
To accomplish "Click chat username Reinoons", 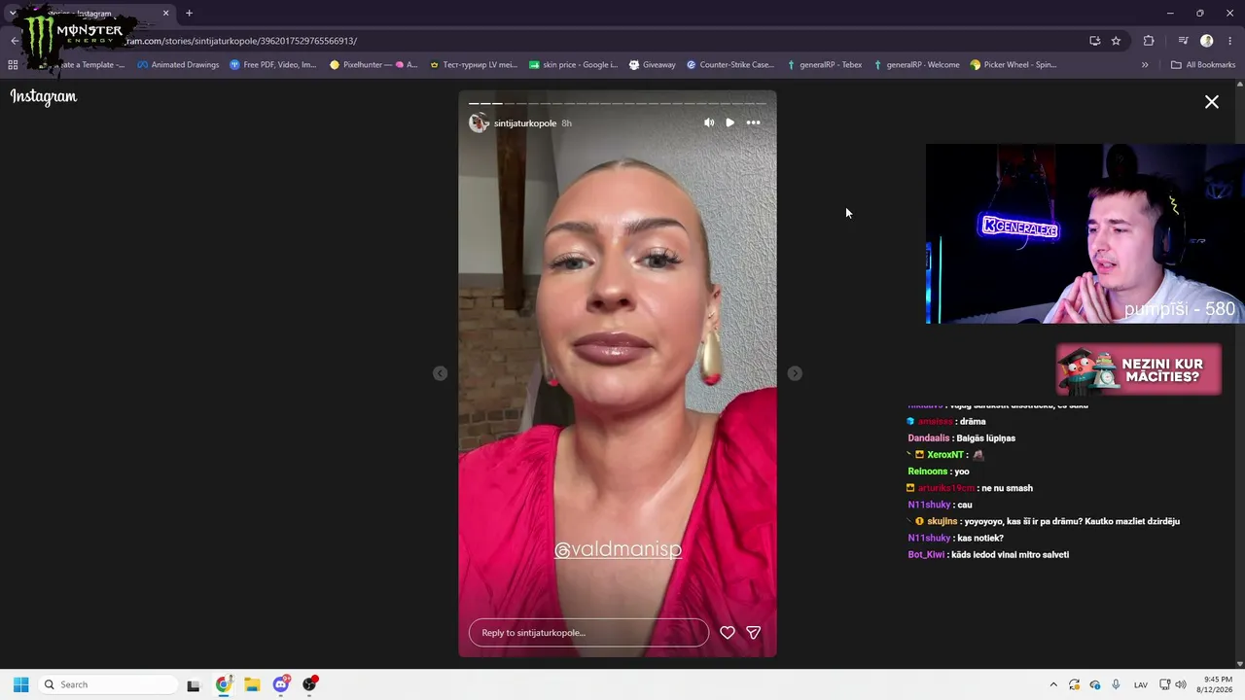I will (x=929, y=472).
